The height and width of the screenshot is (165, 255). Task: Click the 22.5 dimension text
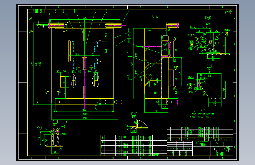(96, 107)
